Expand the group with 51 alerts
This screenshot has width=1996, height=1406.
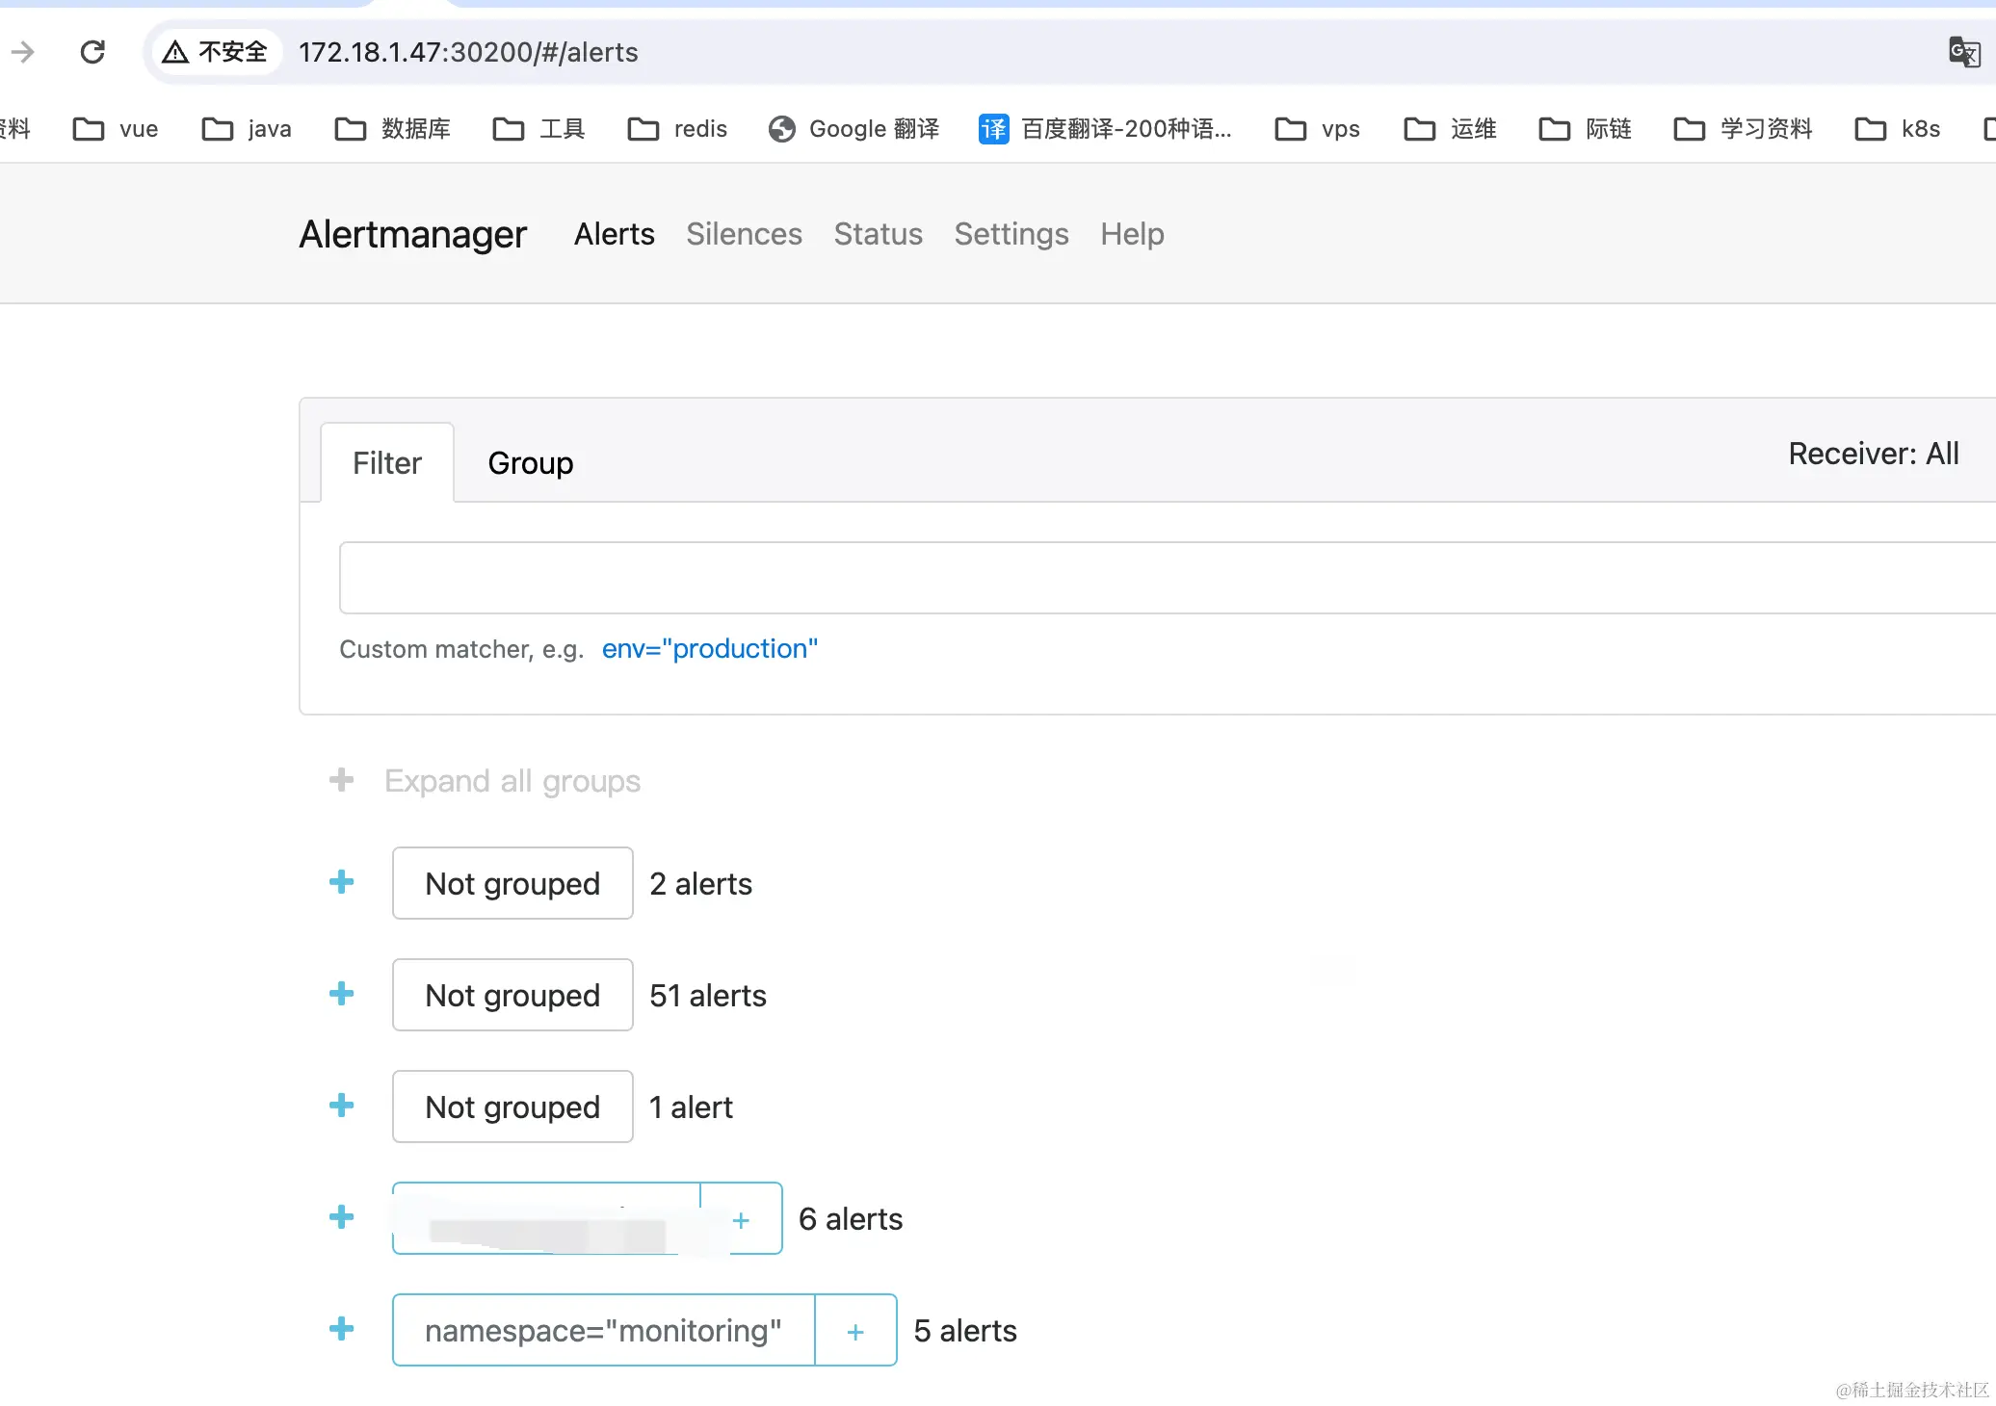342,994
